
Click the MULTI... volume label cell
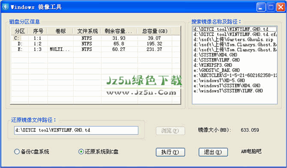(x=60, y=49)
